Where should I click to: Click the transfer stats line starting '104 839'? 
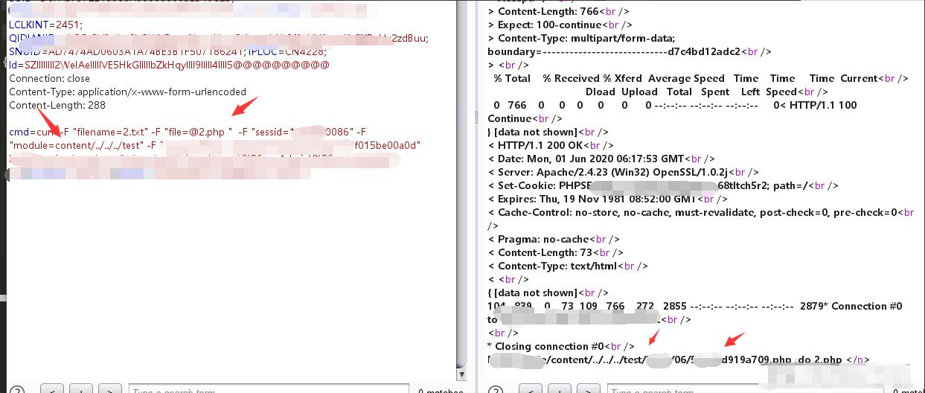pyautogui.click(x=695, y=306)
